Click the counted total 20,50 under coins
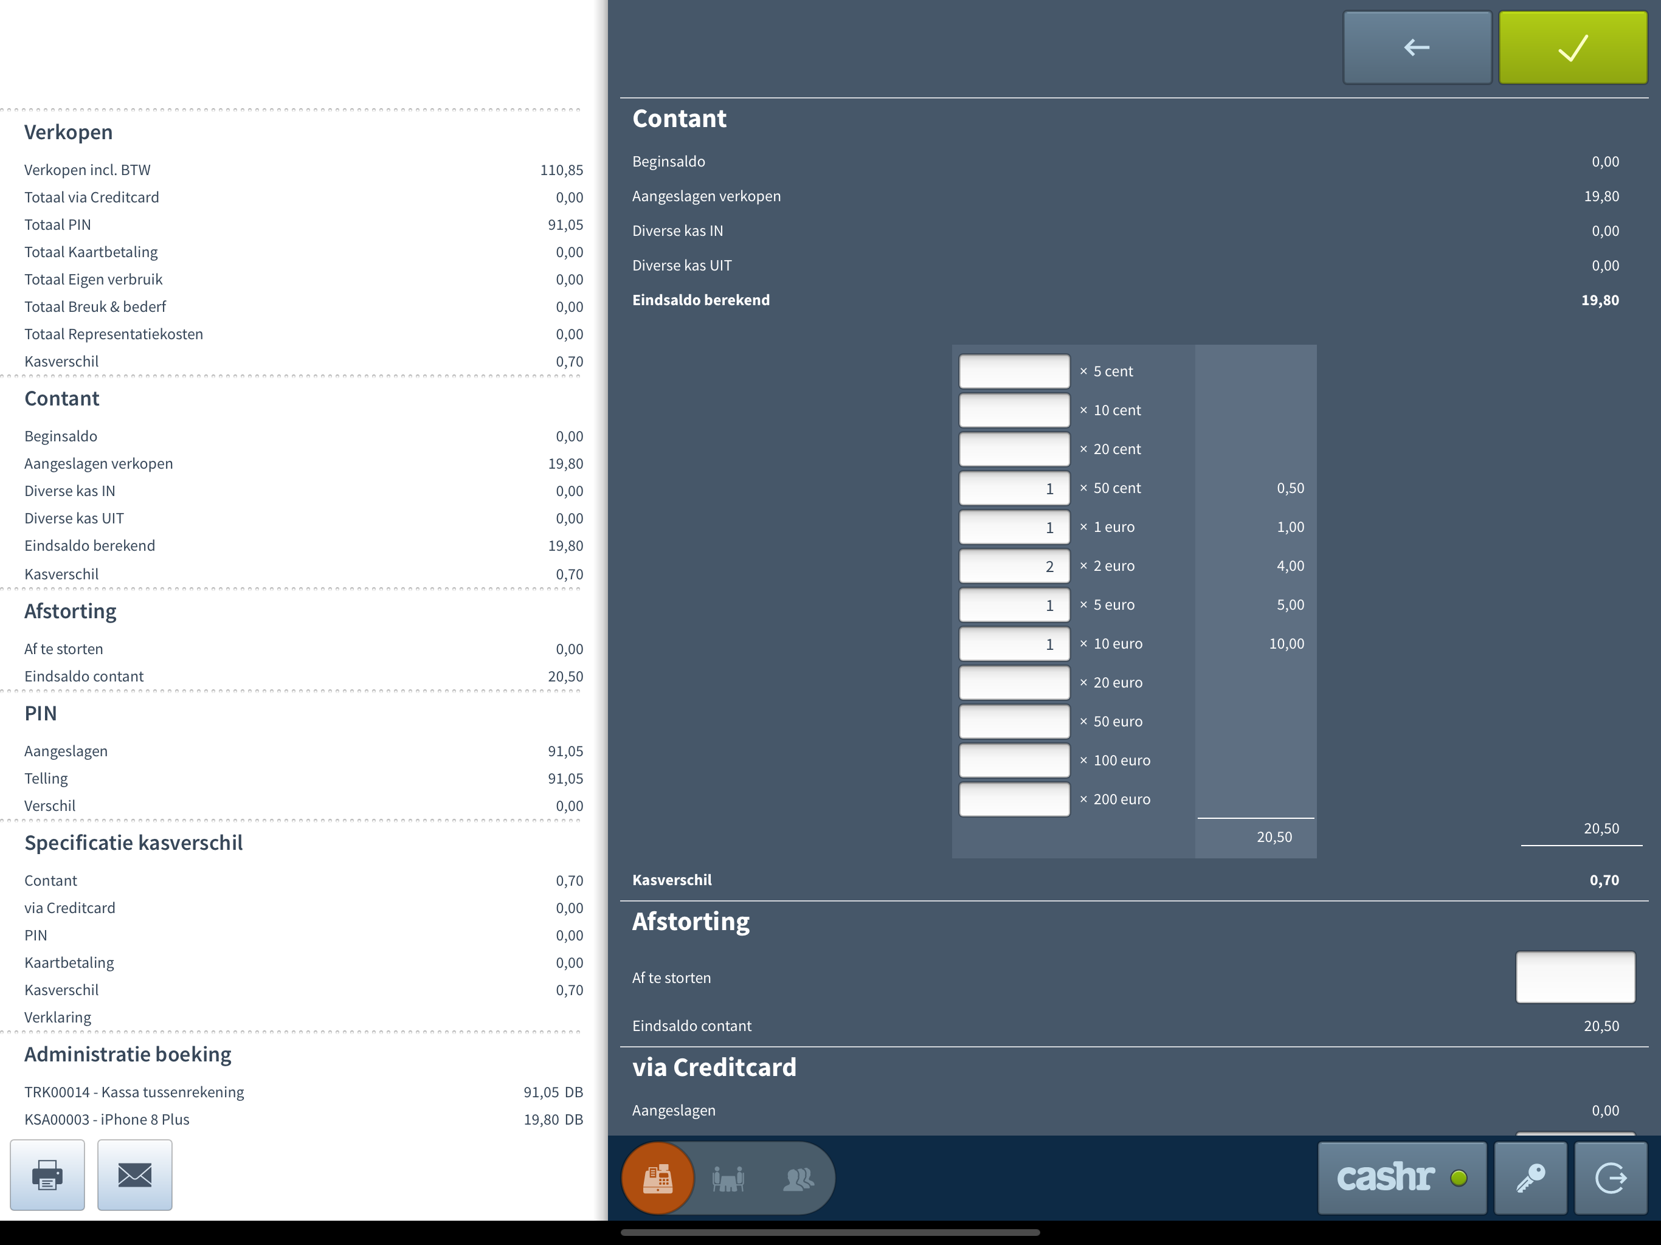This screenshot has height=1245, width=1661. (1274, 836)
